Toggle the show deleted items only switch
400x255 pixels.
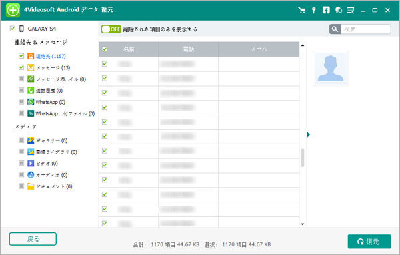pos(111,29)
